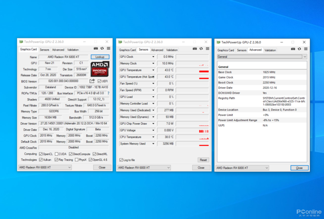The image size is (324, 219).
Task: Click the GPU Temperature sensor graph
Action: tap(192, 70)
